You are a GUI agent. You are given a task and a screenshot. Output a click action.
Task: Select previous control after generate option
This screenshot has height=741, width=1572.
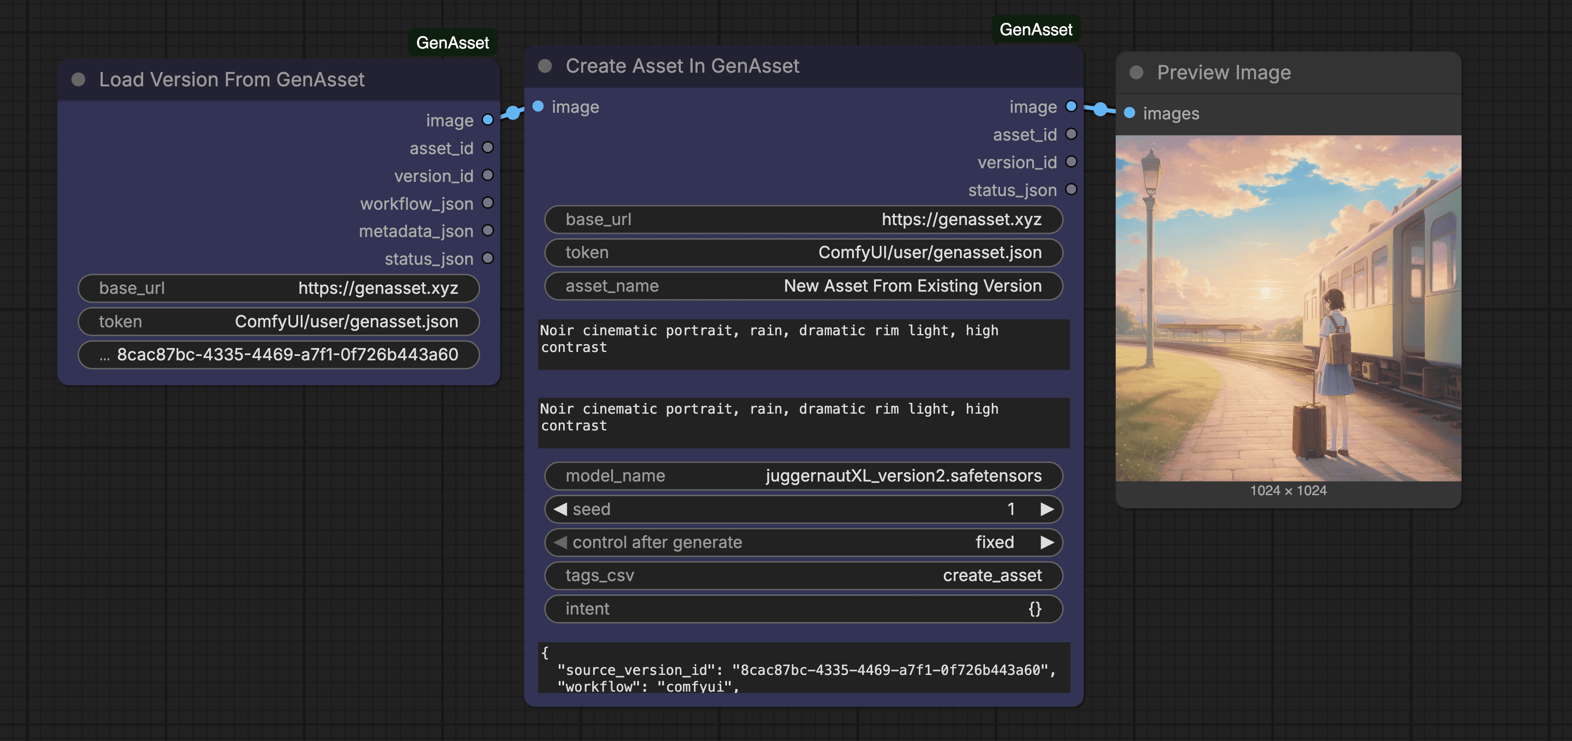pyautogui.click(x=560, y=543)
